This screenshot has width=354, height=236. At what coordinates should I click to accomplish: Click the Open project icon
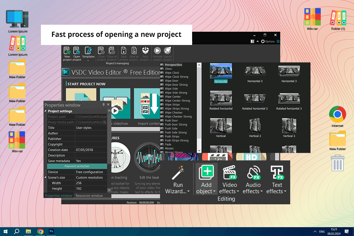point(77,51)
